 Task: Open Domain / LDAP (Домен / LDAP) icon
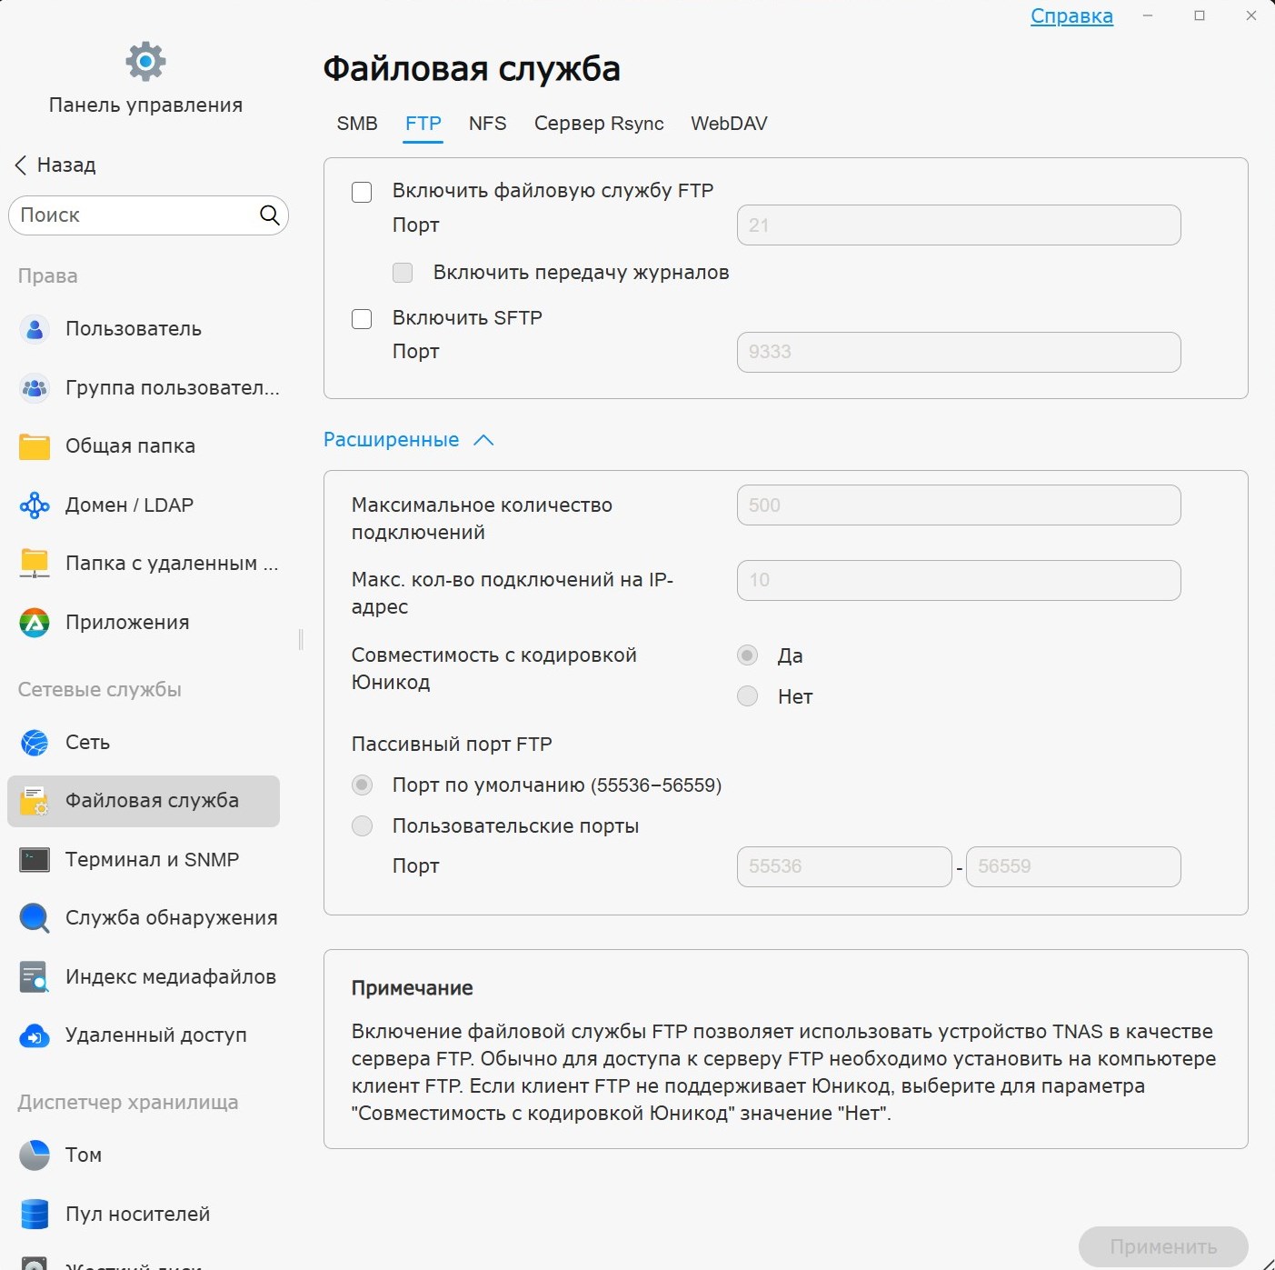(35, 505)
